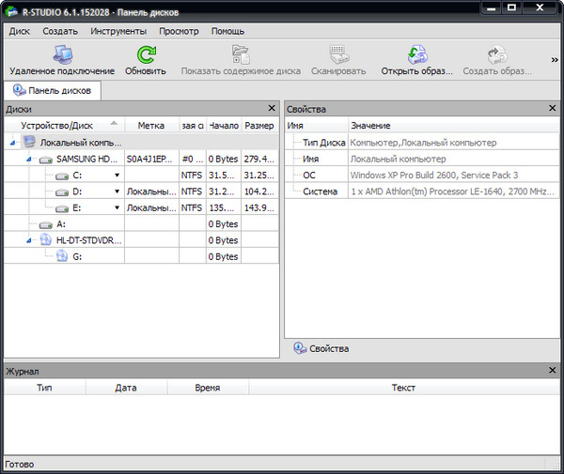The image size is (564, 474).
Task: Open the Инструменты menu
Action: (x=118, y=31)
